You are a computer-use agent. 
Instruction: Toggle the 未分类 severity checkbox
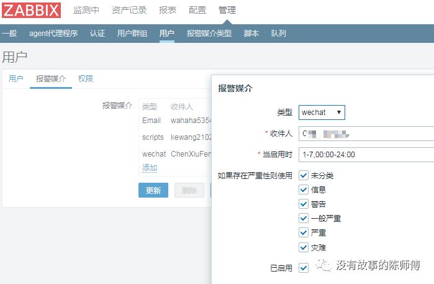pos(304,175)
